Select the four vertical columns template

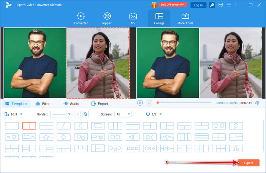point(184,137)
